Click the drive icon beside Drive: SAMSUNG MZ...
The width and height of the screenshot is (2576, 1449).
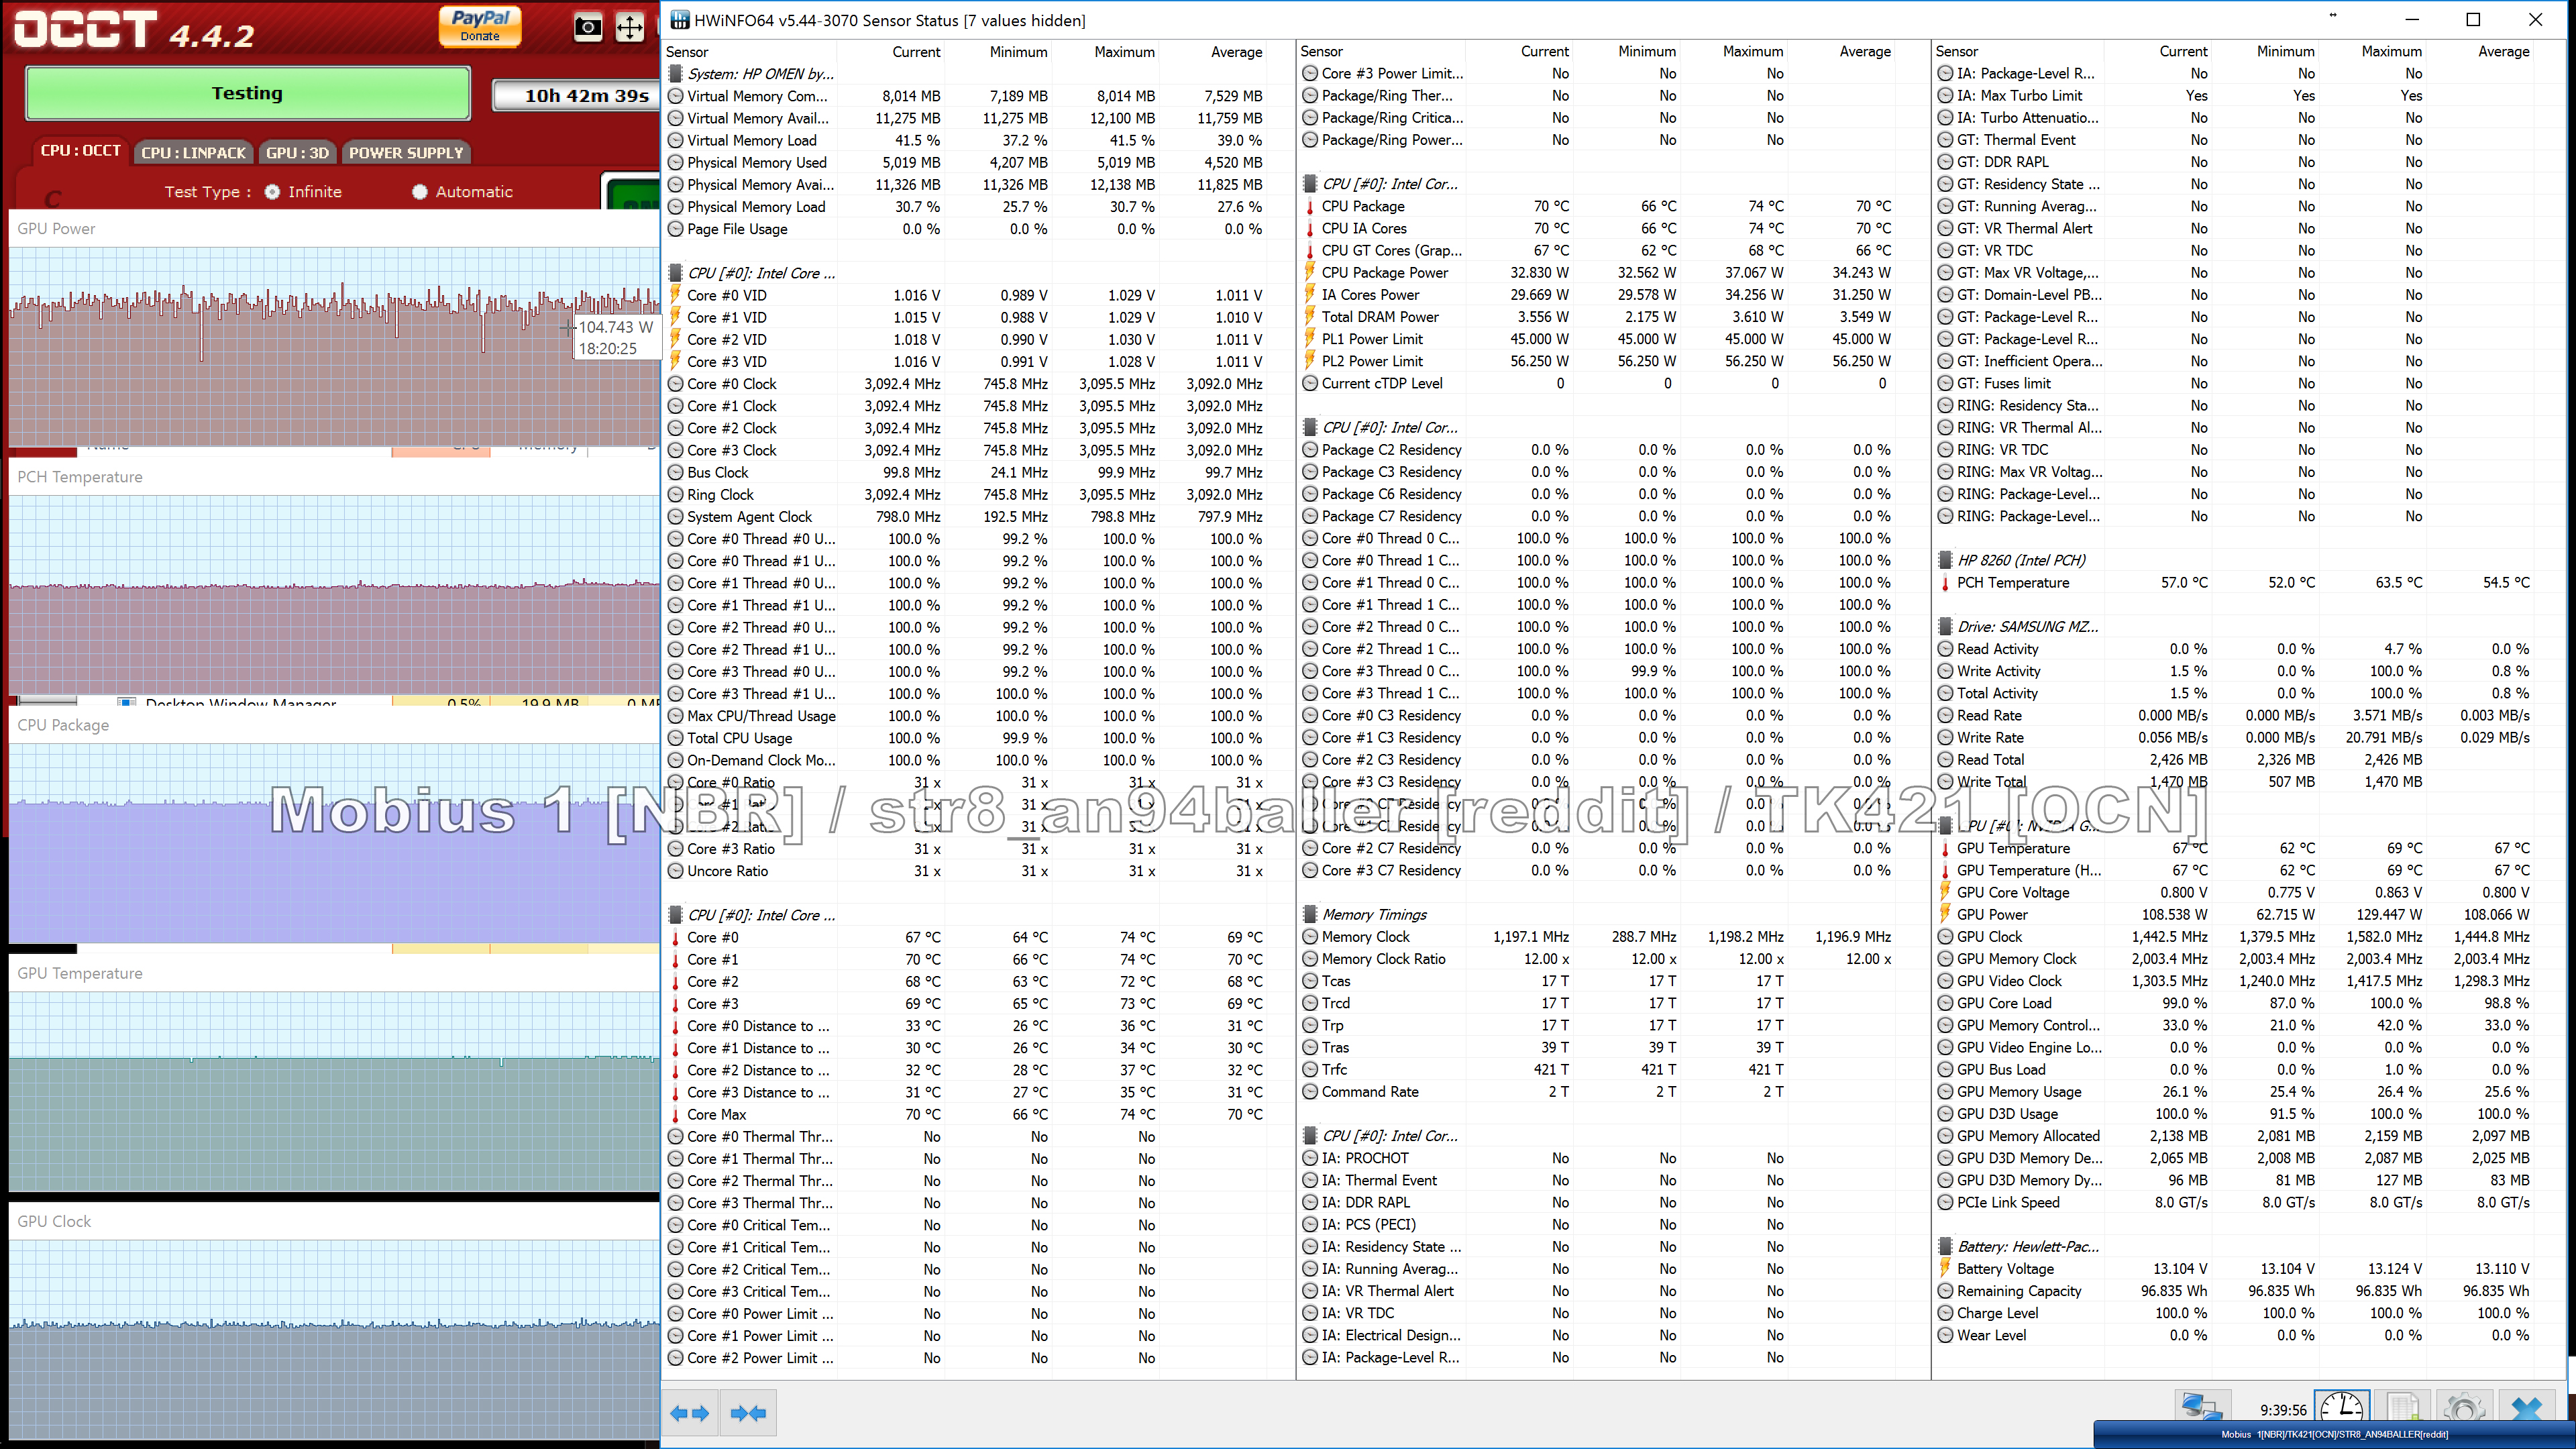tap(1945, 627)
